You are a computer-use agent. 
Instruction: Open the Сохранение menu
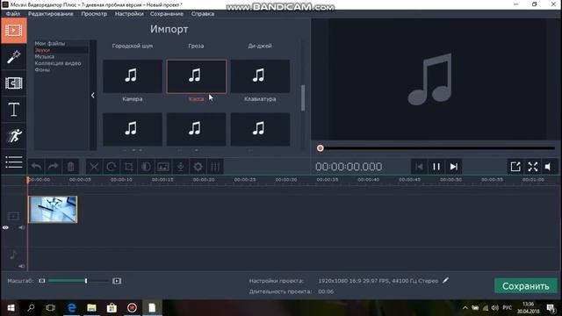167,14
